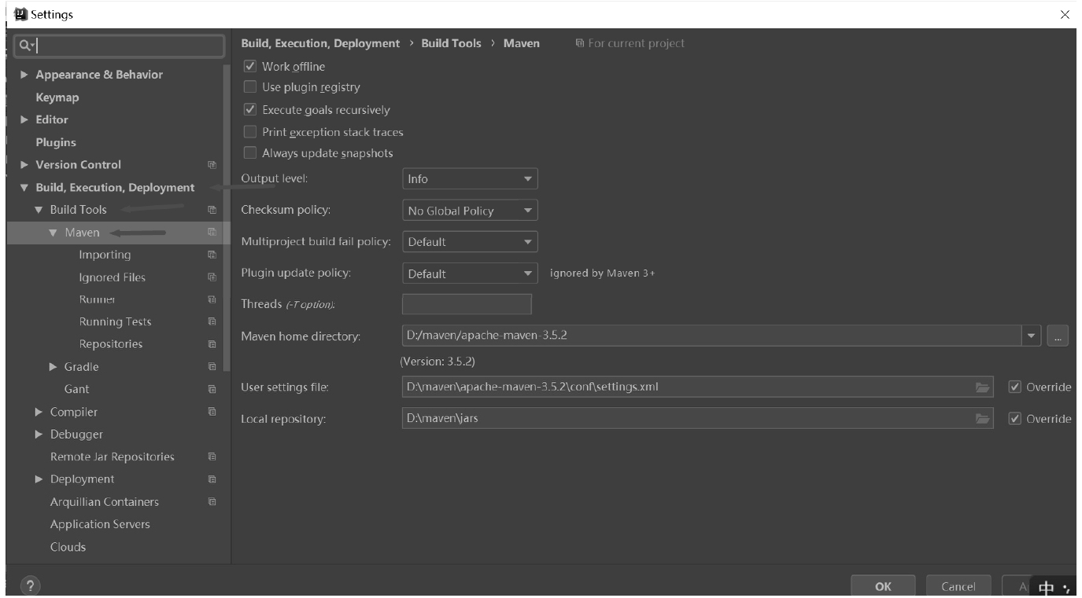Open the Keymap settings page
Screen dimensions: 1082x598
point(57,97)
